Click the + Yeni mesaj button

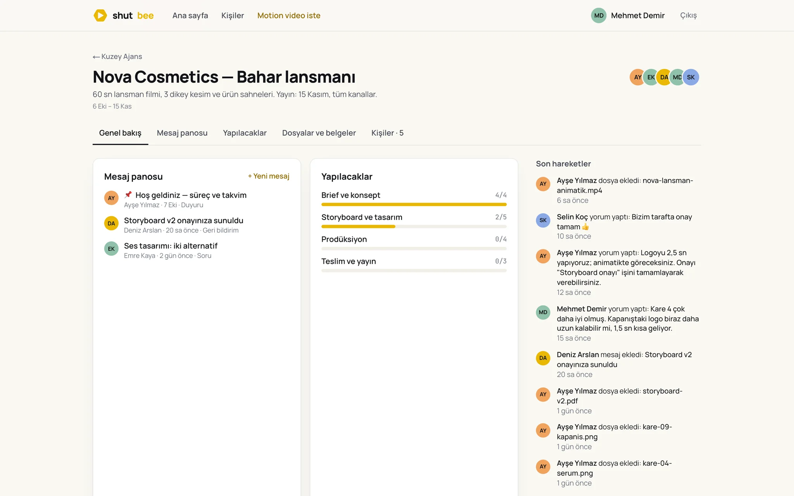tap(268, 176)
